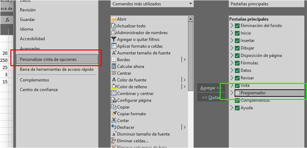Select the Calcular ahora calculator icon
Screen dimensions: 307x148
pyautogui.click(x=114, y=67)
